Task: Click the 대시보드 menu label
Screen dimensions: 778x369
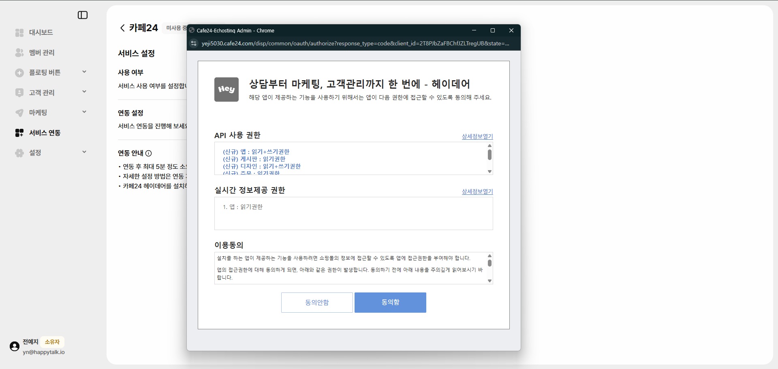Action: [x=41, y=32]
